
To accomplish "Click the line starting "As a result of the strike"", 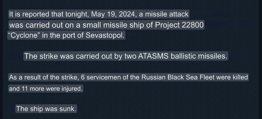I will 129,77.
